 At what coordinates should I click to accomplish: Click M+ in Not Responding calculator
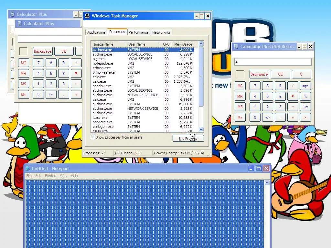tap(240, 118)
